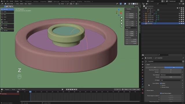Select the Select Box tool
The width and height of the screenshot is (185, 104).
(x=7, y=9)
